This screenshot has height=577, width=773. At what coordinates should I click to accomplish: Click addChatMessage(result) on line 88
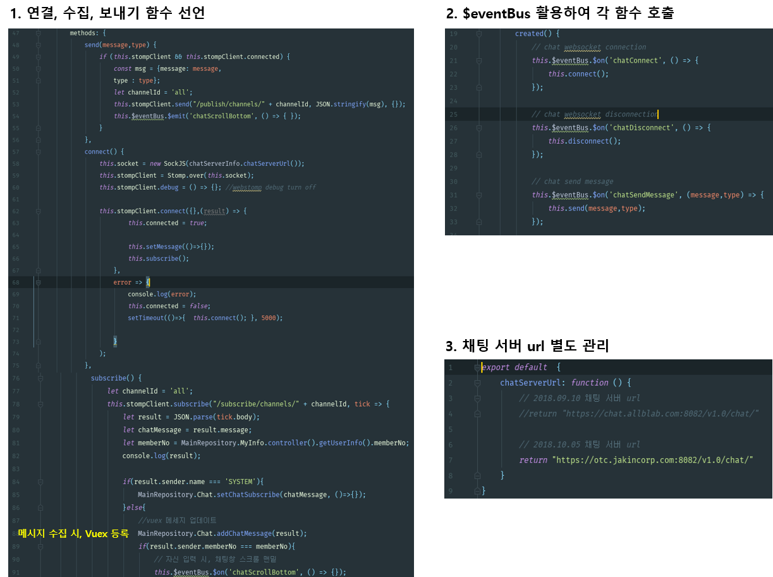[261, 533]
